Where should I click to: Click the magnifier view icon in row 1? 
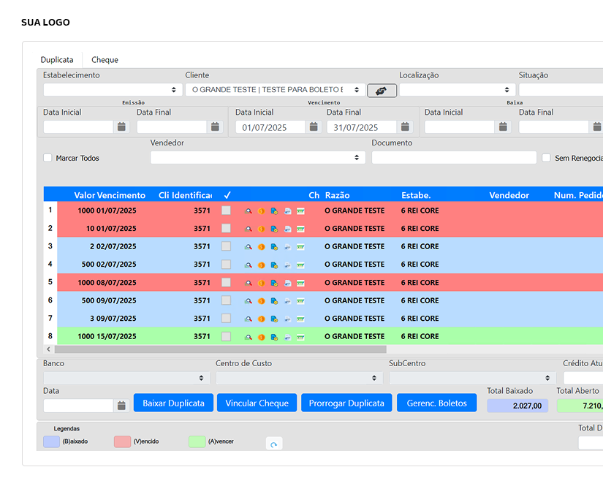point(249,210)
